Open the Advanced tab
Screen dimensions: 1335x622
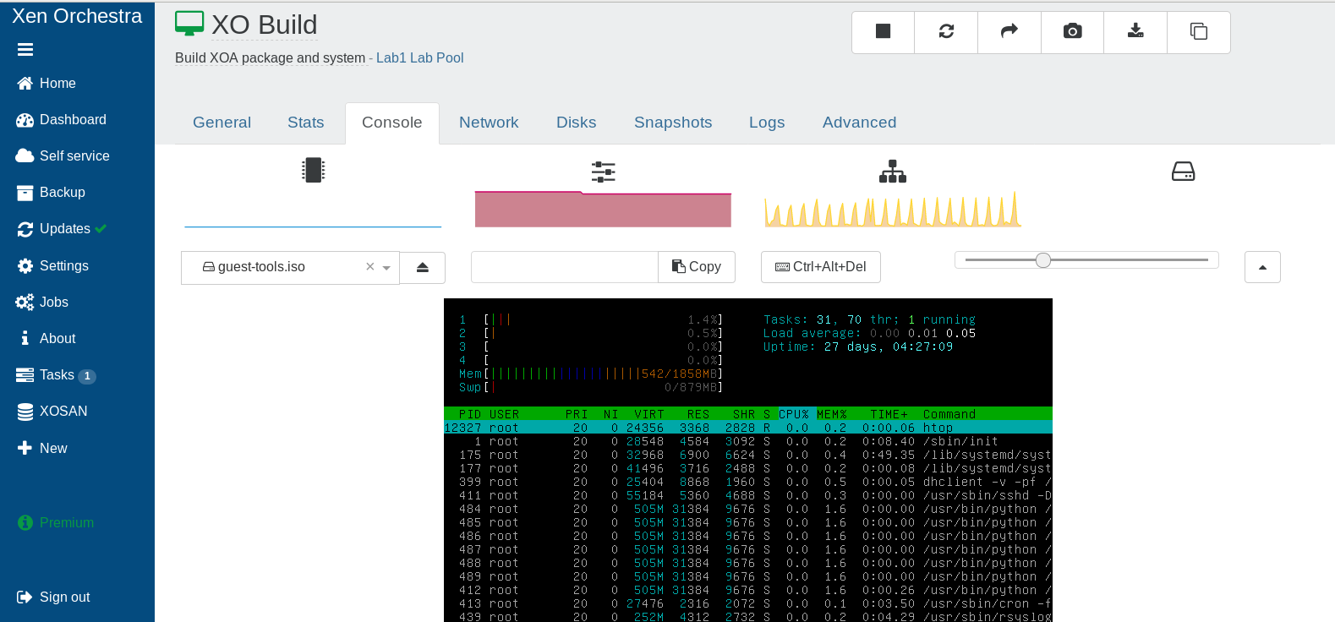(860, 123)
